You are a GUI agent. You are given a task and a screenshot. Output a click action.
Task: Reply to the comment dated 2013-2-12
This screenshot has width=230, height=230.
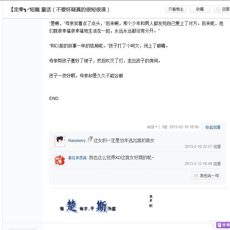217,164
